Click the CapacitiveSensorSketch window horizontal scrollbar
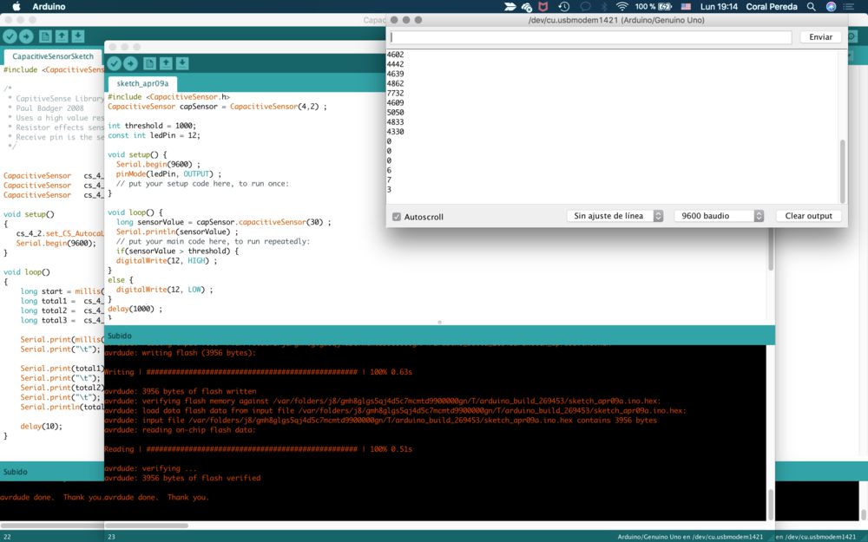This screenshot has height=542, width=868. click(53, 526)
